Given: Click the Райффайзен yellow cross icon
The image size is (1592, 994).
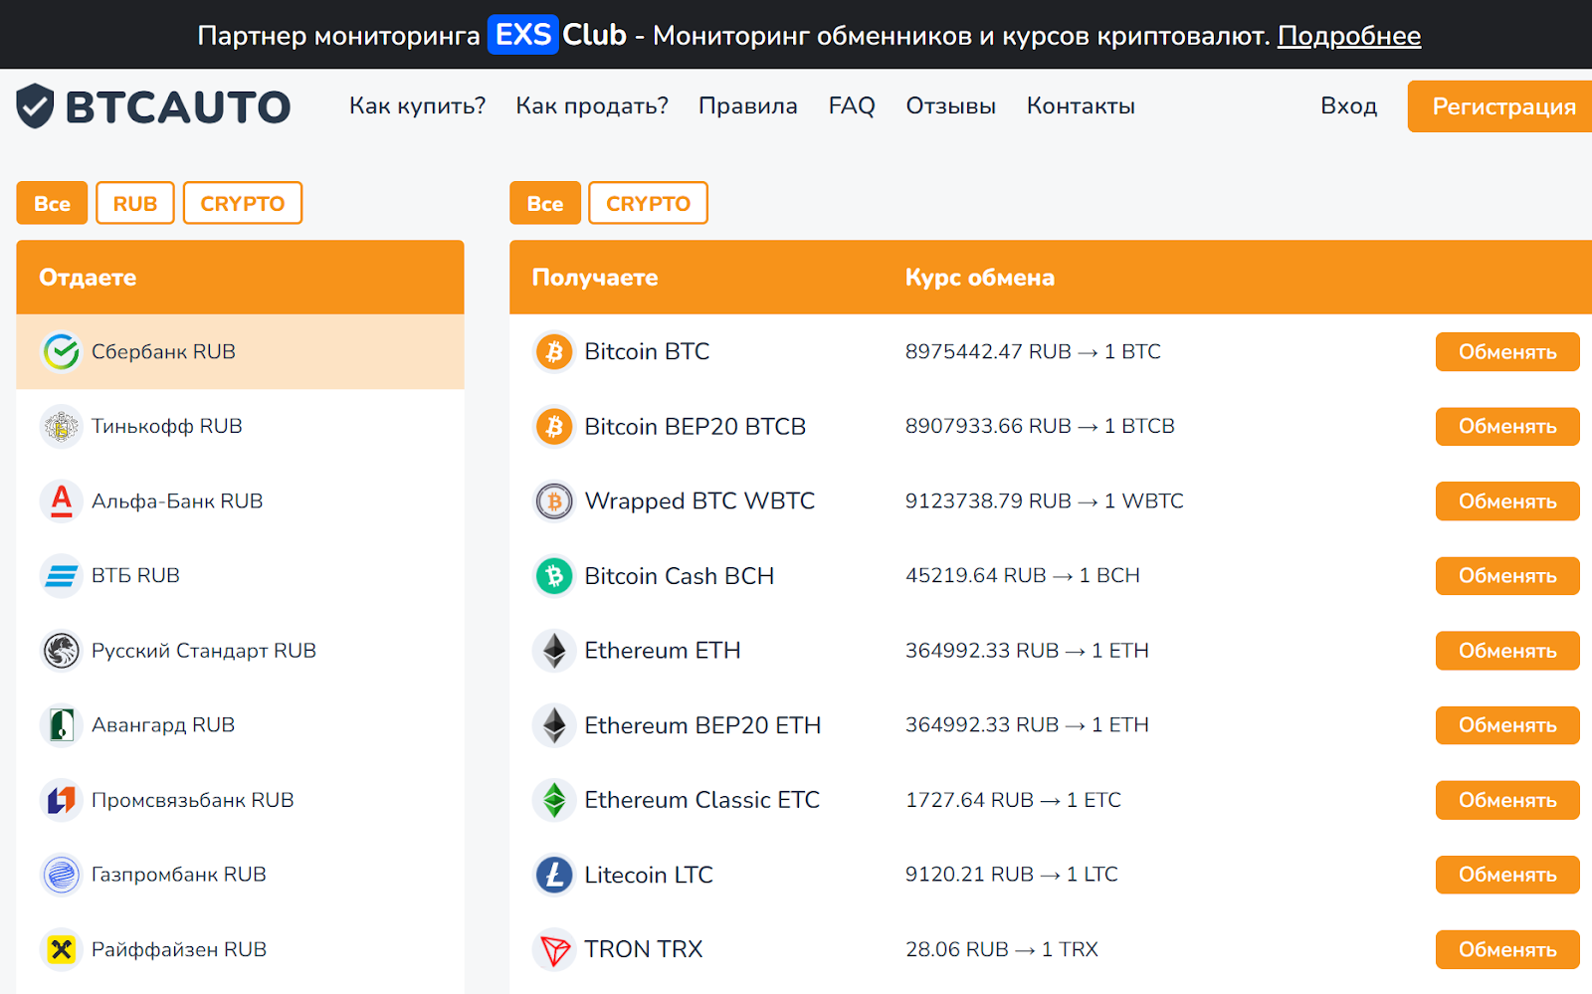Looking at the screenshot, I should [x=61, y=949].
